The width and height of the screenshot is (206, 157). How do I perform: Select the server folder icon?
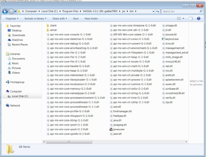(x=48, y=30)
